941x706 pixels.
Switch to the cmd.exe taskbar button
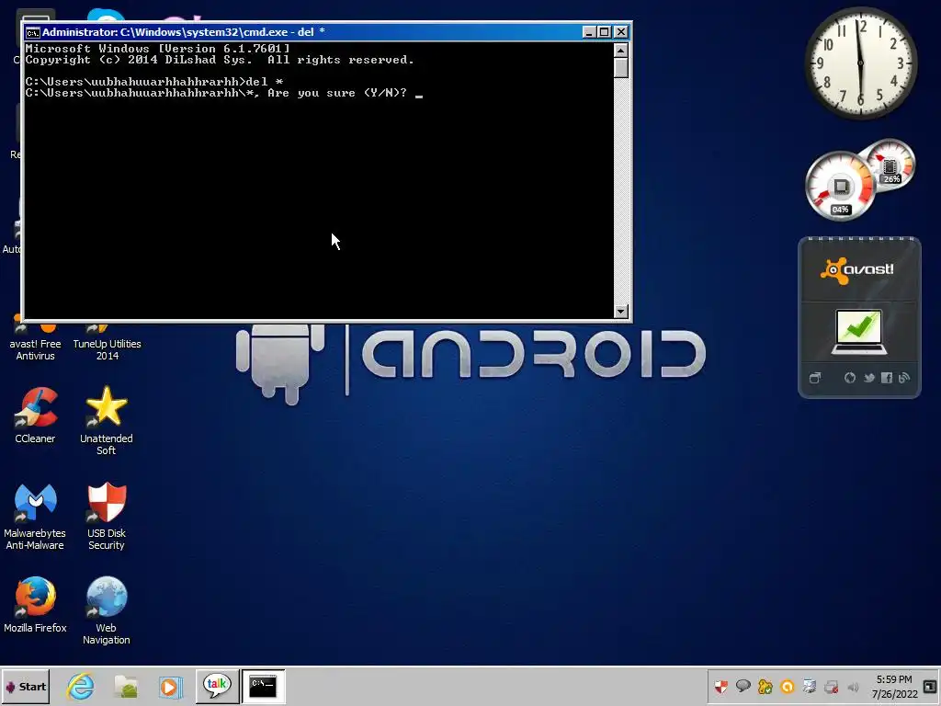tap(263, 686)
